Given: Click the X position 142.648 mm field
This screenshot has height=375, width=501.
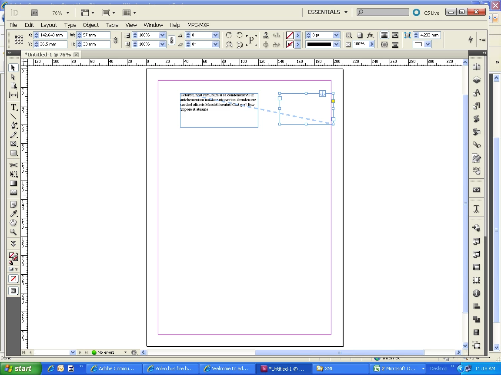Looking at the screenshot, I should 52,35.
